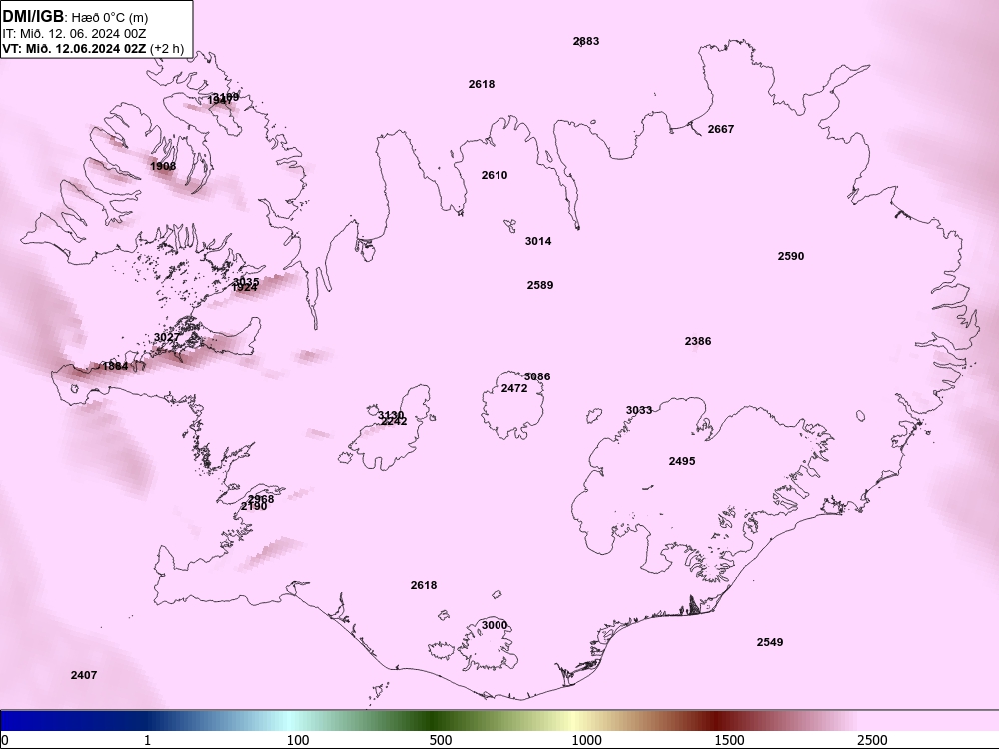Click the 2549 offshore value

(x=770, y=642)
